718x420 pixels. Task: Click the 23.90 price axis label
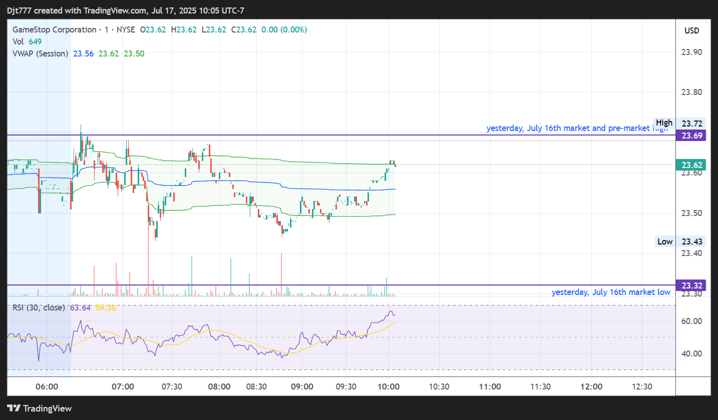coord(692,52)
